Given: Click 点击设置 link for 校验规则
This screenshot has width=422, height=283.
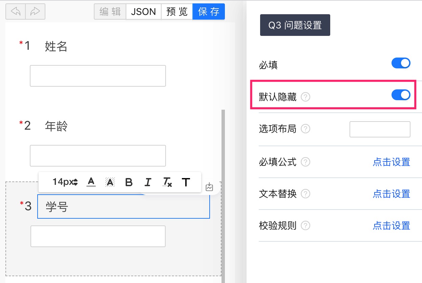Looking at the screenshot, I should point(392,225).
